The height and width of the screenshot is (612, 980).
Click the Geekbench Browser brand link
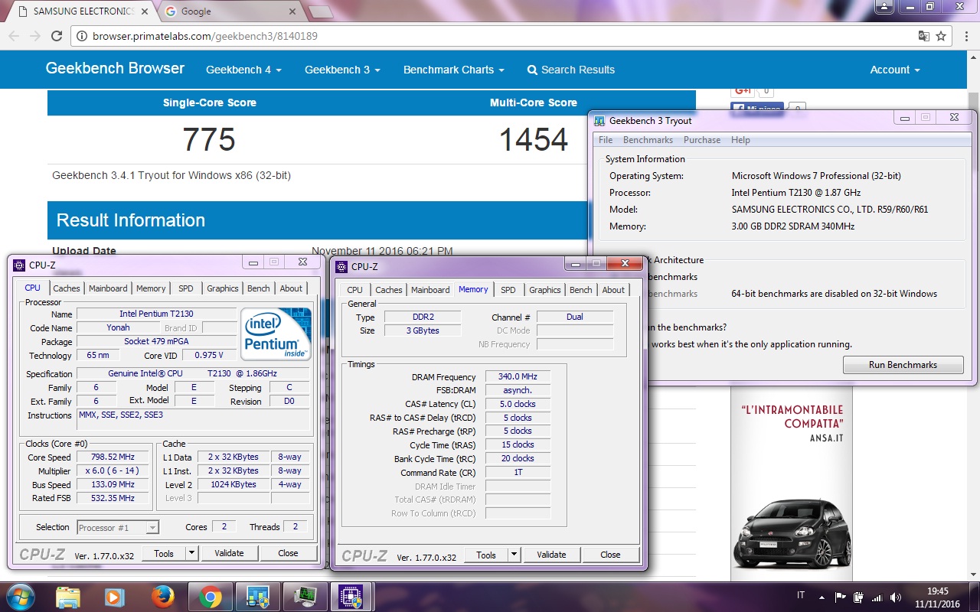115,68
